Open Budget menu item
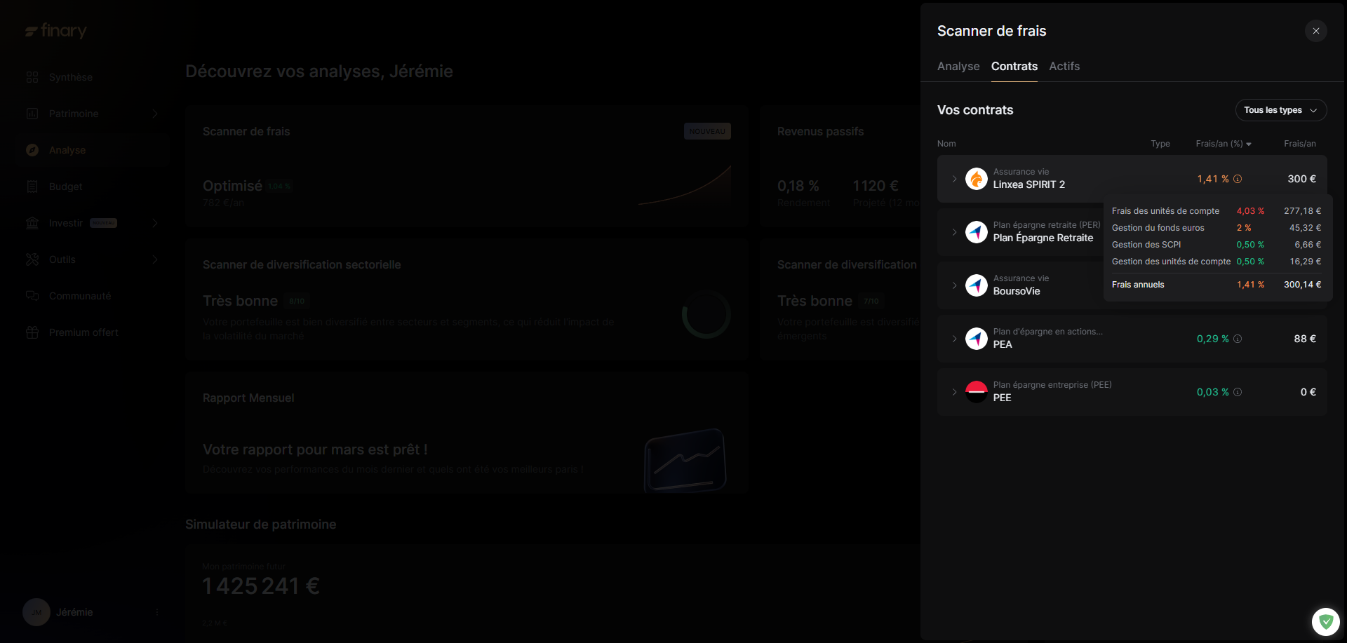 pos(65,187)
